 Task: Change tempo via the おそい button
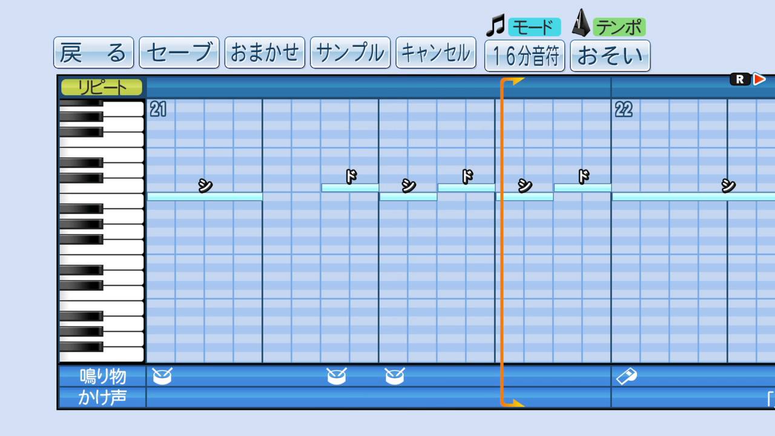click(610, 56)
